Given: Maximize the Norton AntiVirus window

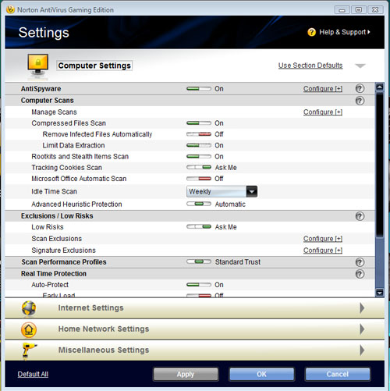Looking at the screenshot, I should tap(359, 10).
